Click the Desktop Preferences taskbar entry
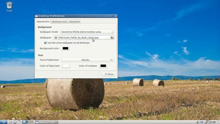Screen dimensions: 220x124 tap(47, 122)
